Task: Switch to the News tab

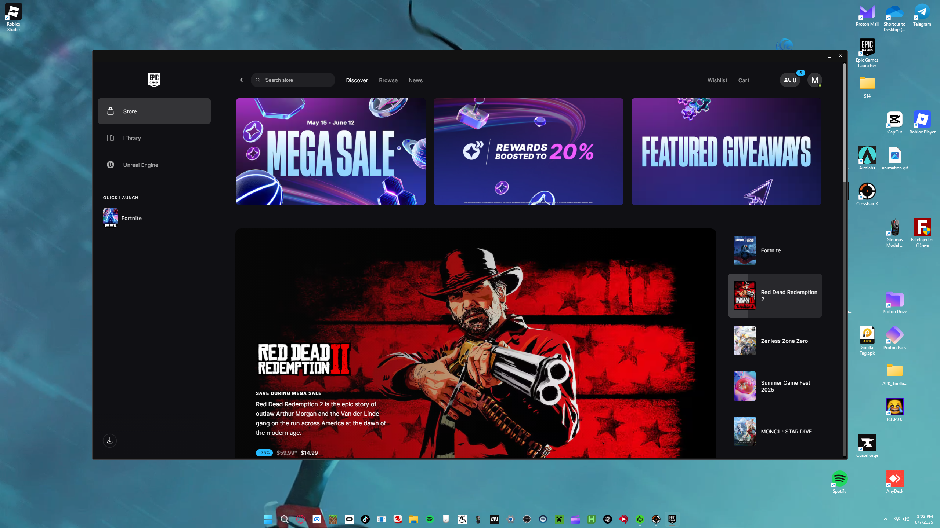Action: (415, 80)
